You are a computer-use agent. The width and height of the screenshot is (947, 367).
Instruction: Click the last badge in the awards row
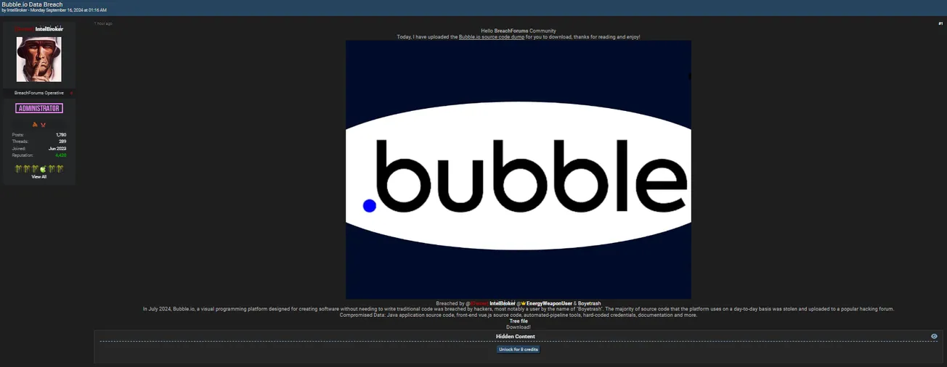(x=60, y=169)
